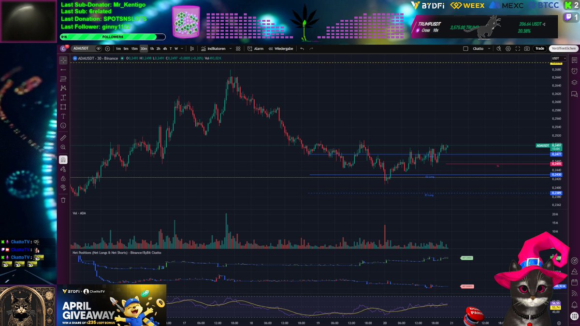
Task: Click the 0,2389 blue price label
Action: (x=556, y=193)
